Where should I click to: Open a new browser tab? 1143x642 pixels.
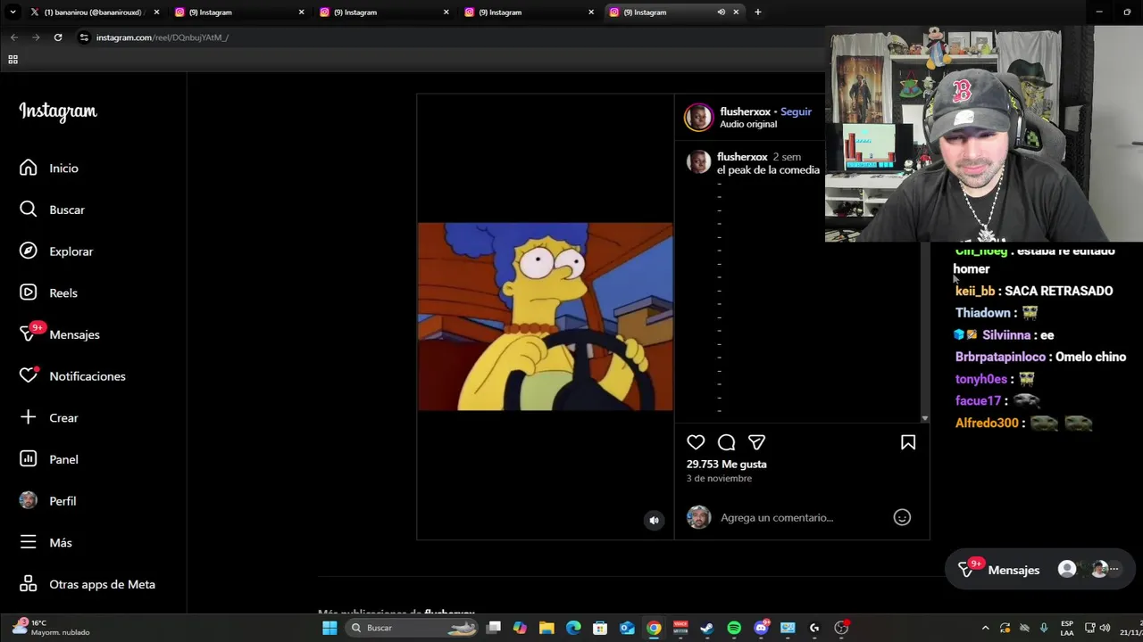pyautogui.click(x=758, y=12)
